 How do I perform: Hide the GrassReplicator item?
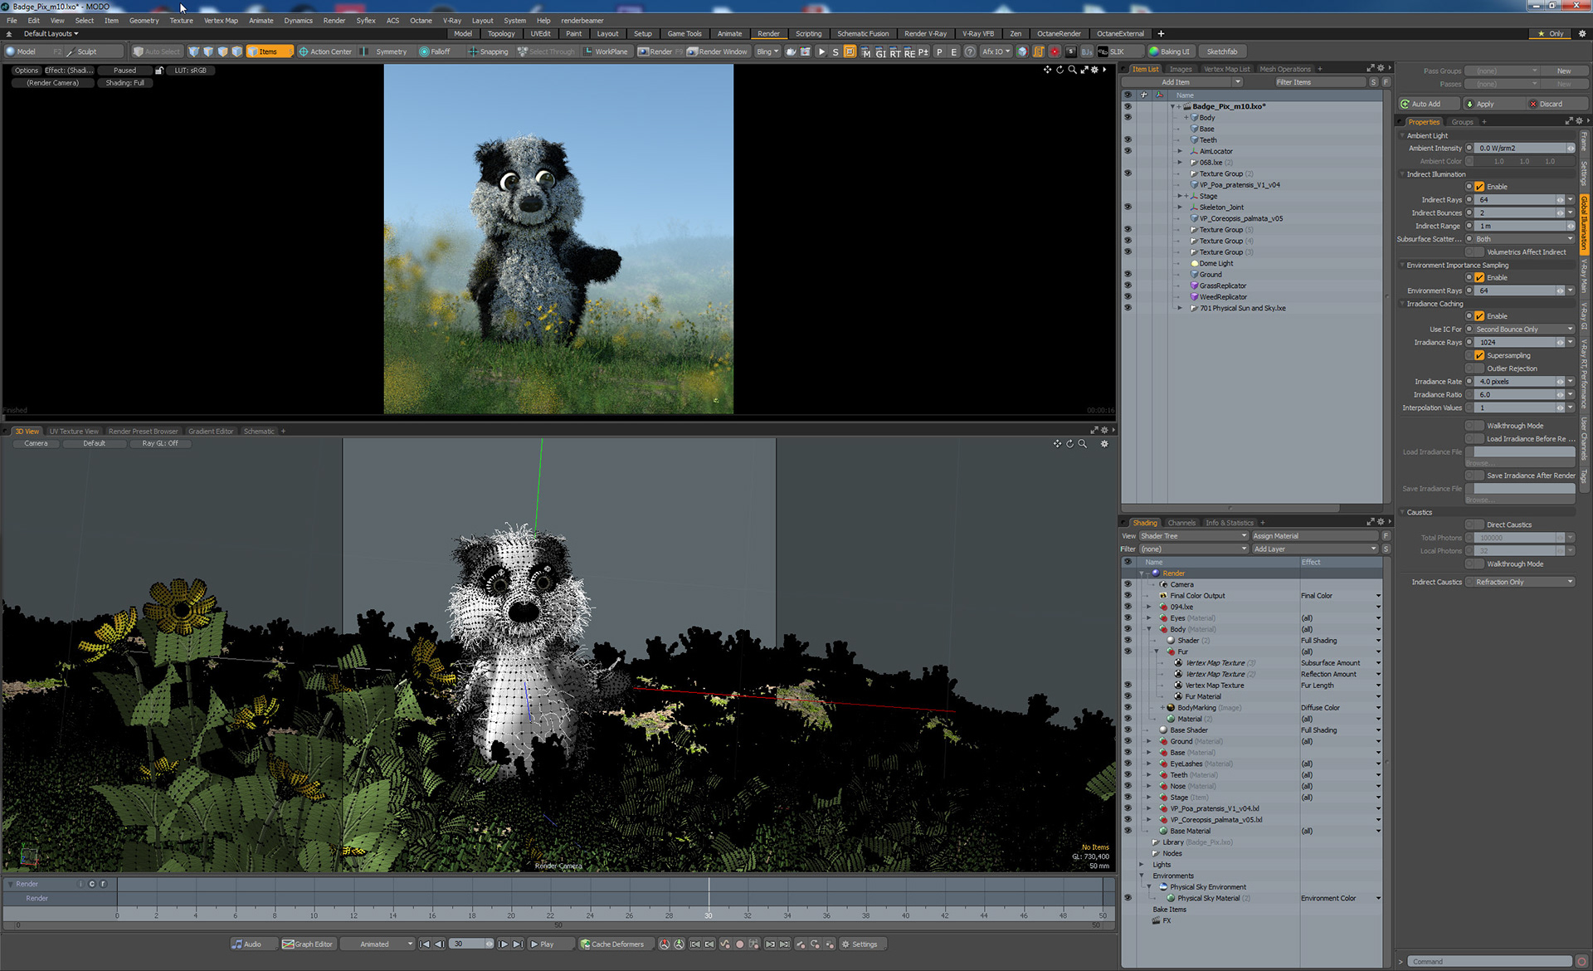[1127, 285]
